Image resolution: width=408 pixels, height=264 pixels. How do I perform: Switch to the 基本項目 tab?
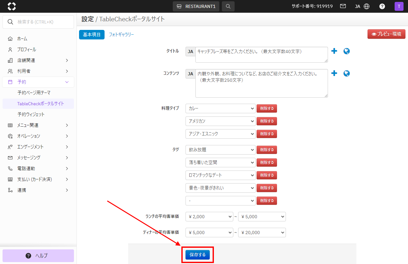pos(92,34)
